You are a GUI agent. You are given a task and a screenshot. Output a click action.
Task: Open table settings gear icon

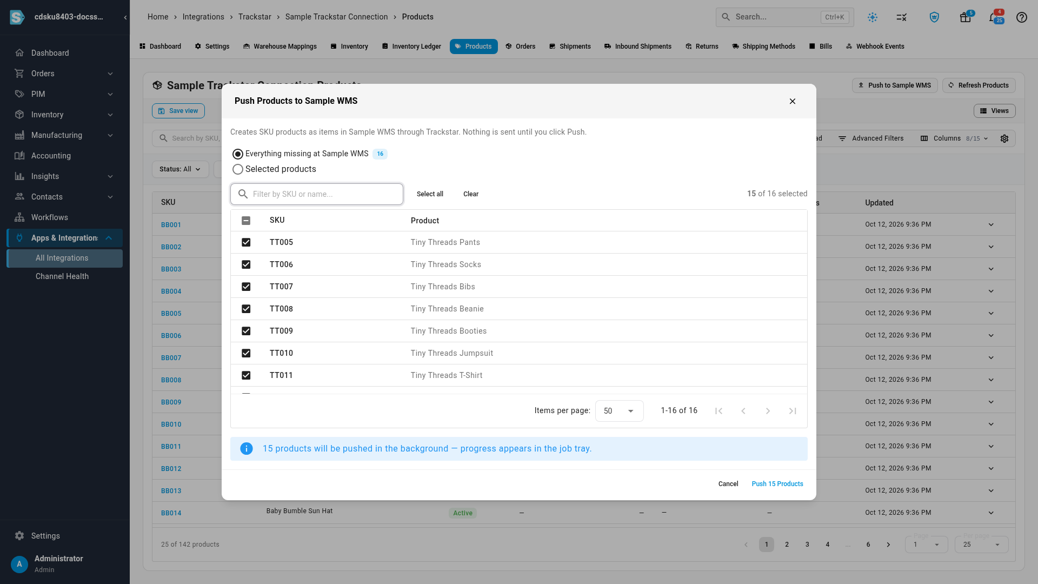click(1004, 138)
